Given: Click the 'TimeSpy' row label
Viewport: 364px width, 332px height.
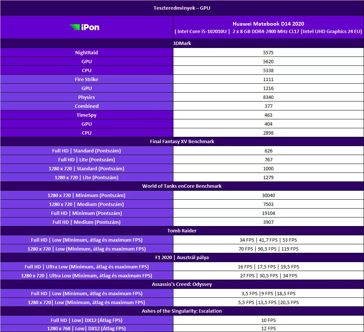Looking at the screenshot, I should 86,115.
